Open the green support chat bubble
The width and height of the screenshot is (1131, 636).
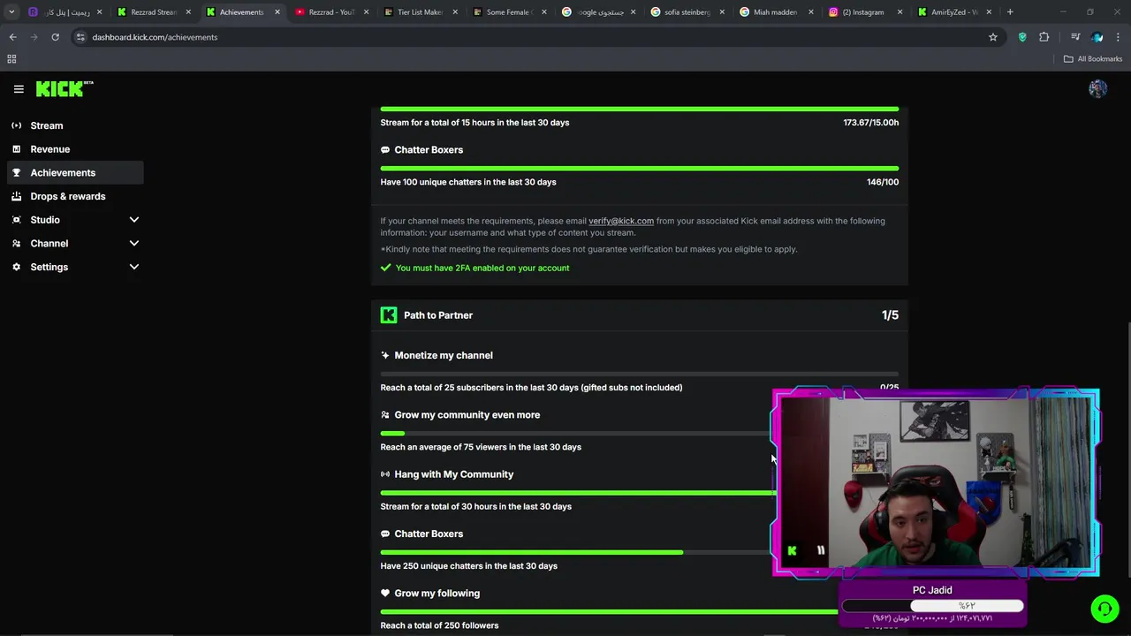(x=1104, y=609)
